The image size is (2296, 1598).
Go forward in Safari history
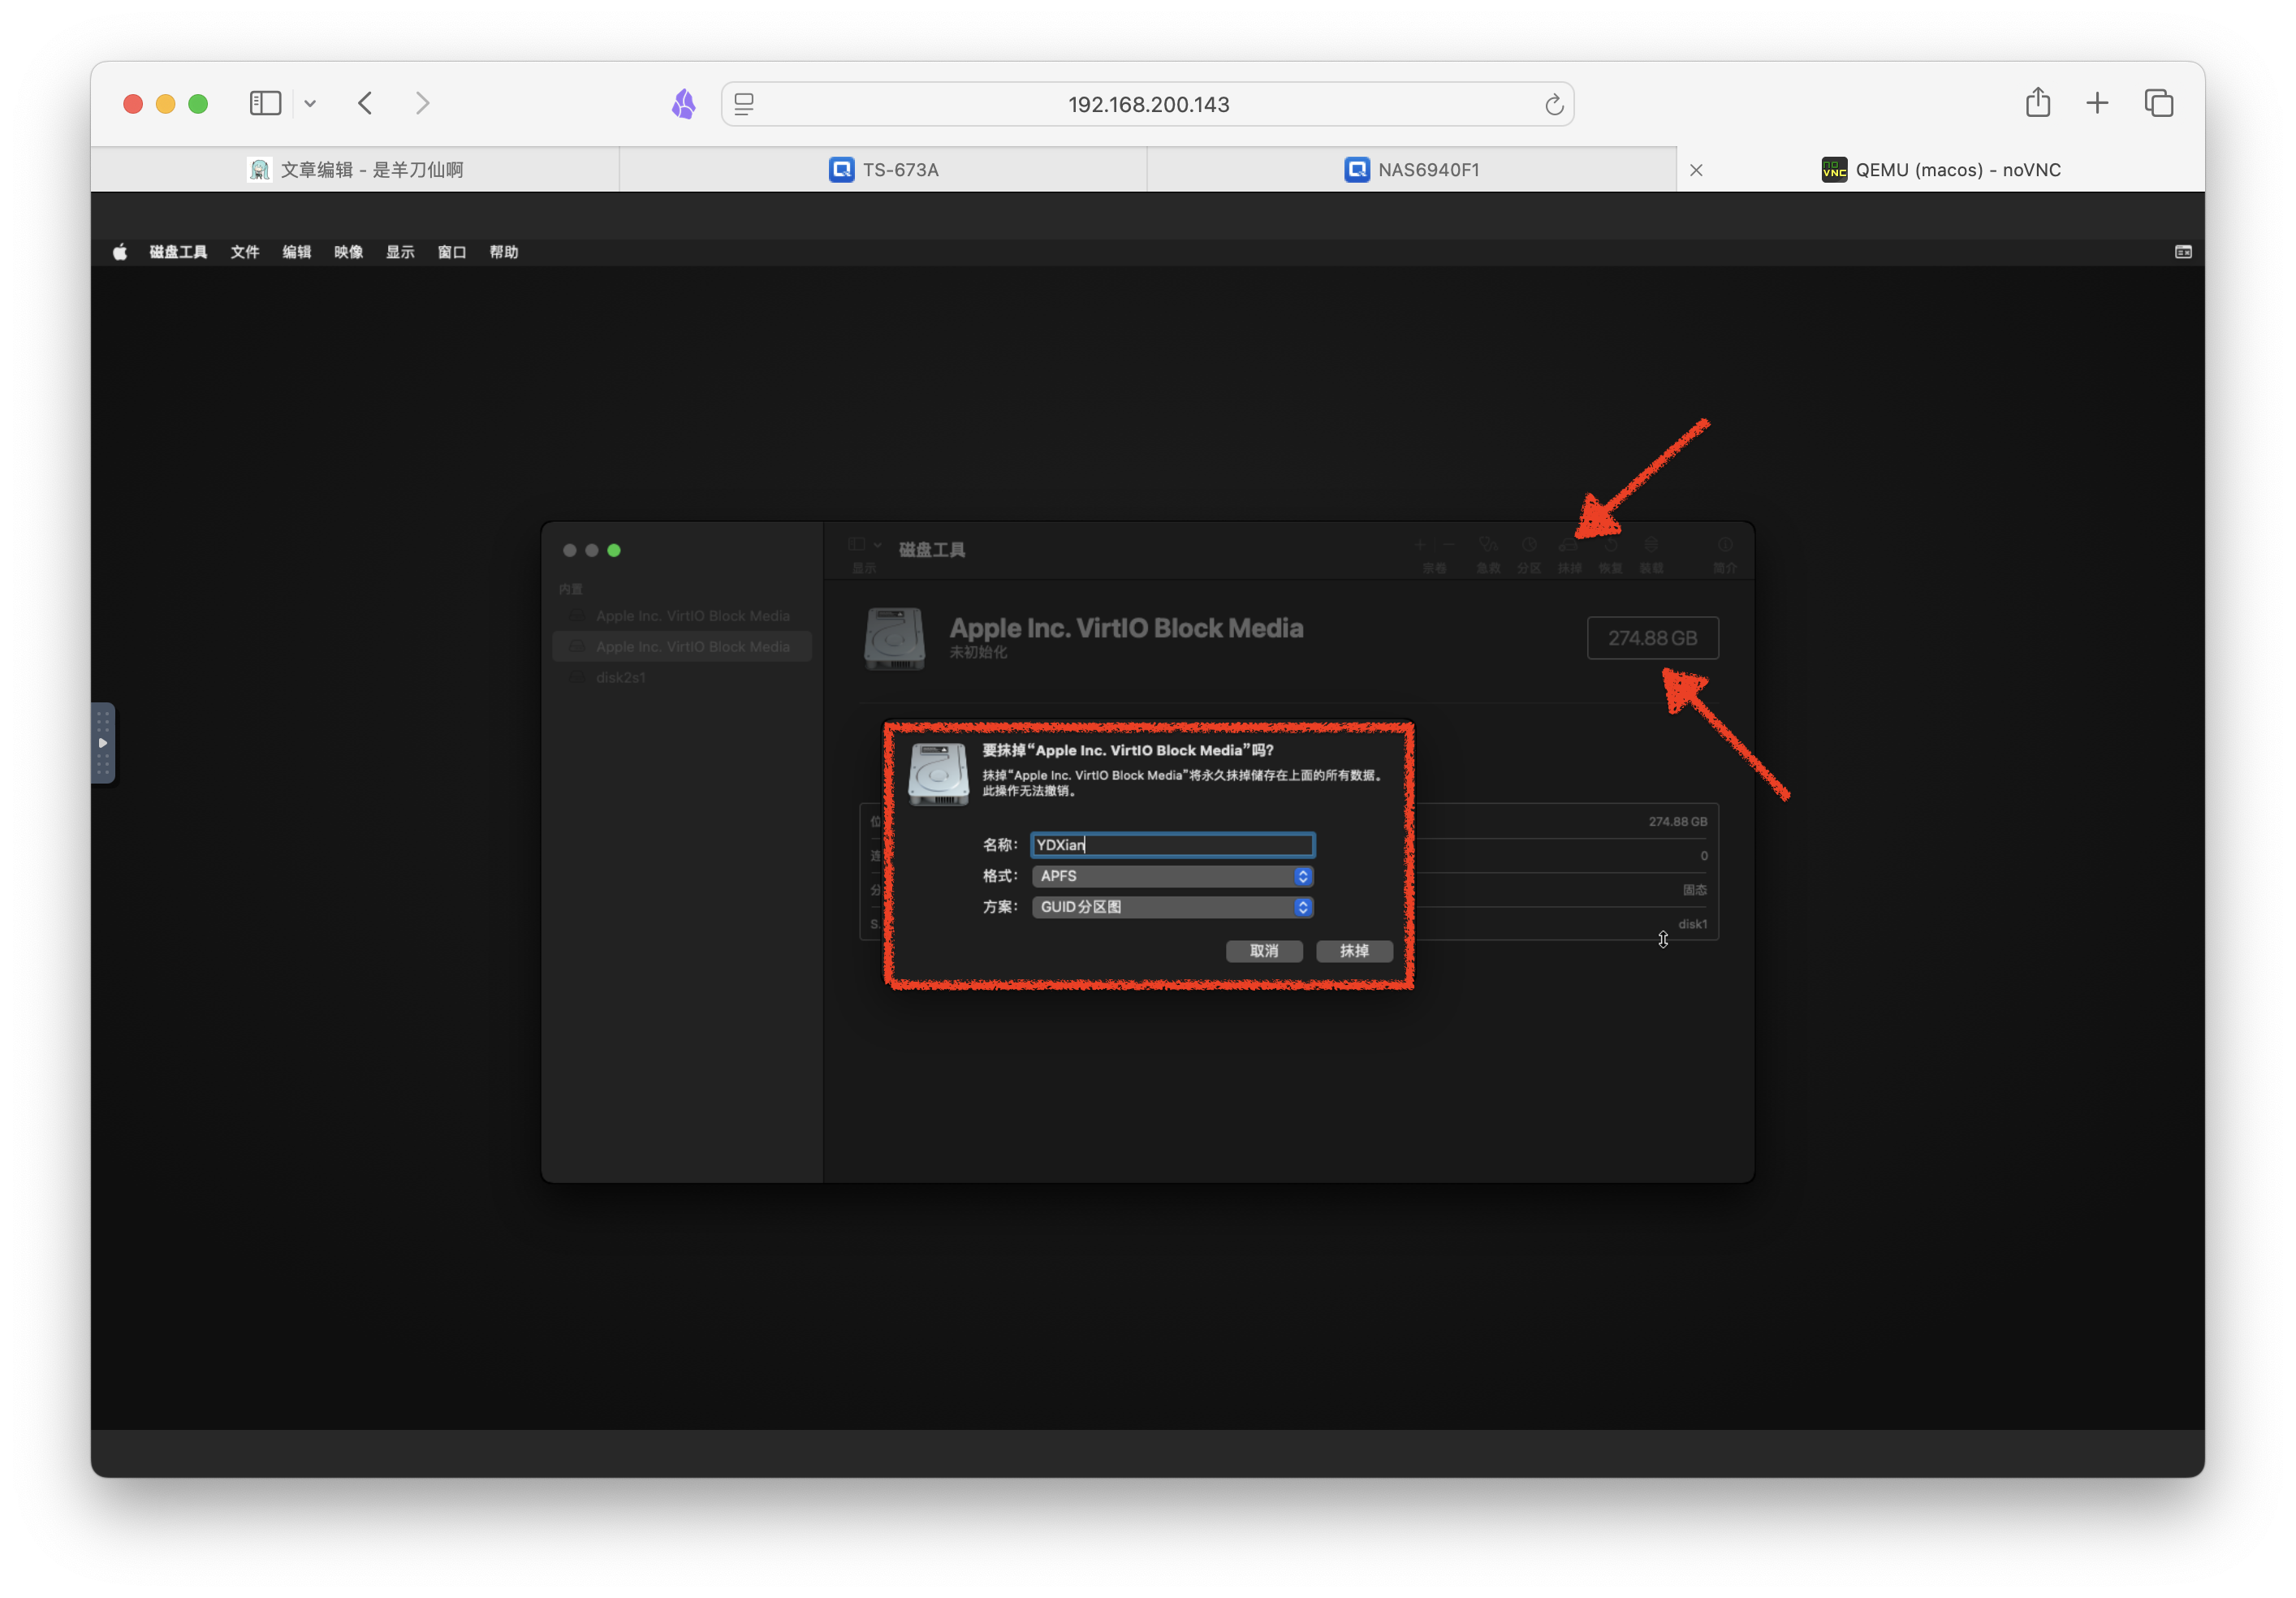(x=422, y=103)
